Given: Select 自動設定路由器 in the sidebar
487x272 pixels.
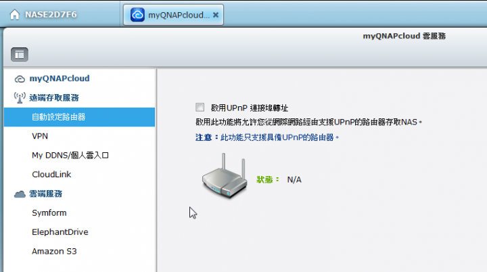Looking at the screenshot, I should 80,117.
